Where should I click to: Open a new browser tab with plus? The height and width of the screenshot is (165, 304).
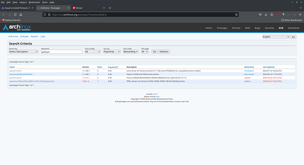[x=110, y=8]
